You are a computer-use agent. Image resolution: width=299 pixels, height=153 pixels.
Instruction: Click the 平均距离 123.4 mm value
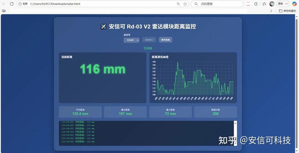(80, 114)
